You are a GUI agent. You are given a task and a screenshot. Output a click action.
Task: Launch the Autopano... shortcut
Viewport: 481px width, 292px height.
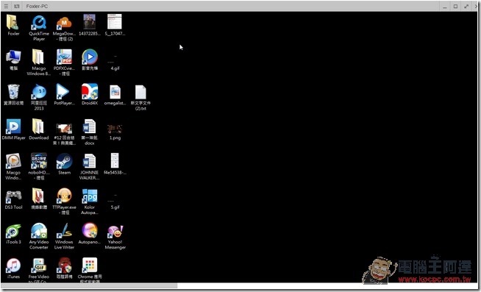[90, 231]
